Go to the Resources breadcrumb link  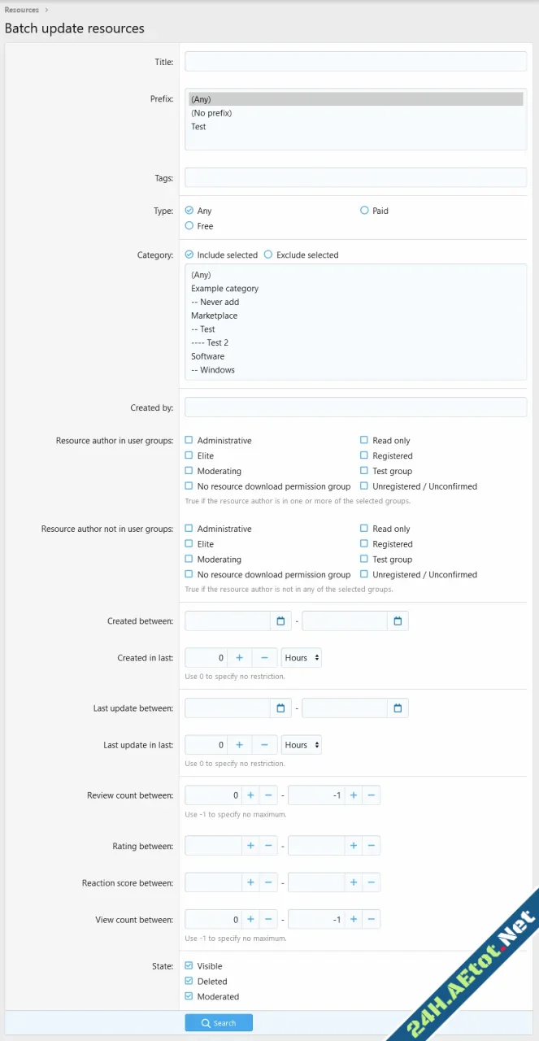tap(22, 10)
